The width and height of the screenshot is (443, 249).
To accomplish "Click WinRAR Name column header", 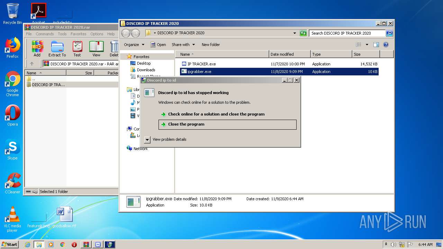I will coord(45,73).
